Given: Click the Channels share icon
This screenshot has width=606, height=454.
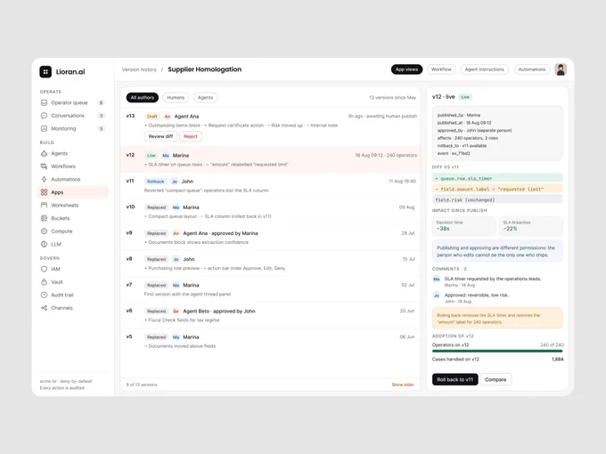Looking at the screenshot, I should (44, 308).
